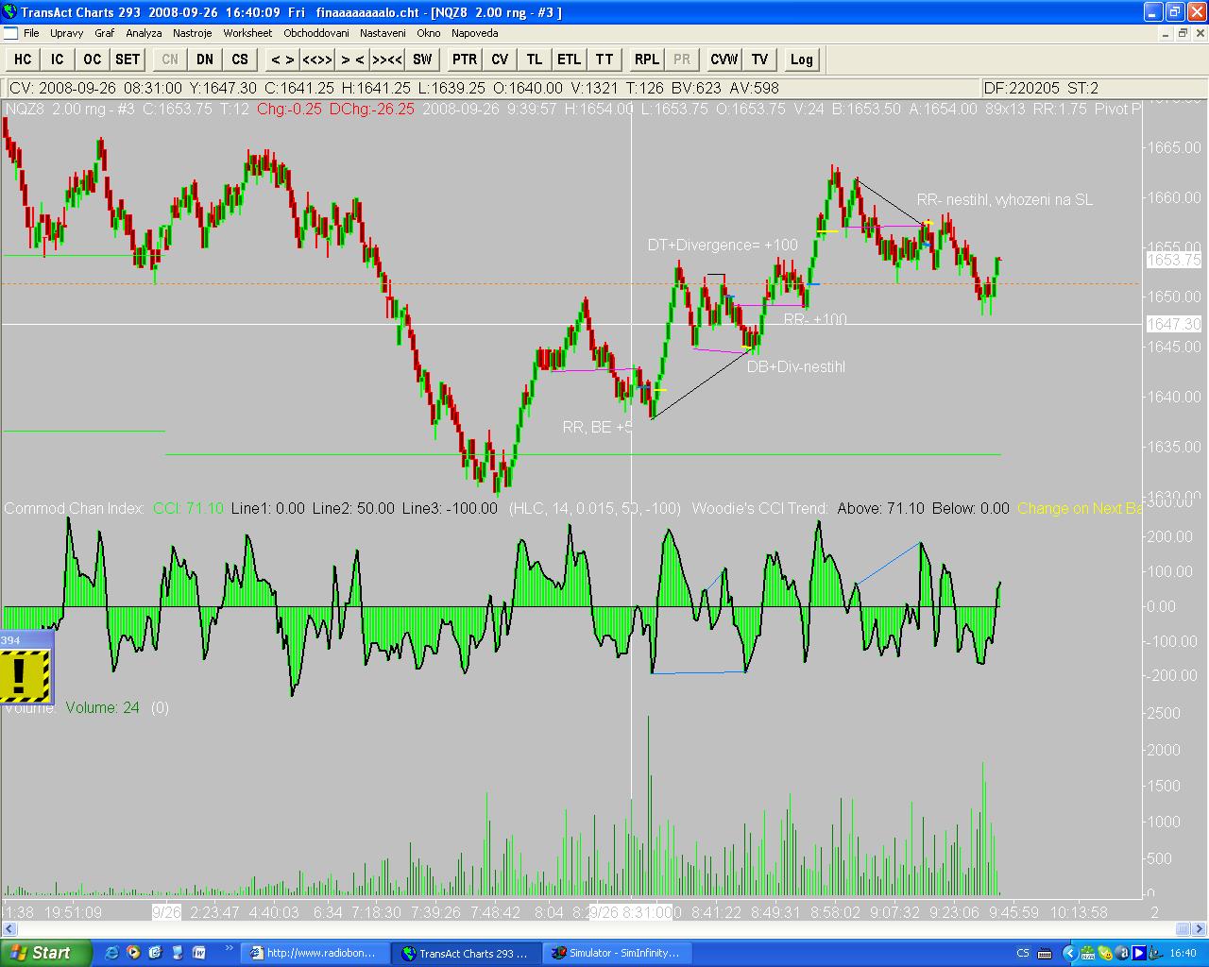Open chart settings with the SET button

[128, 59]
